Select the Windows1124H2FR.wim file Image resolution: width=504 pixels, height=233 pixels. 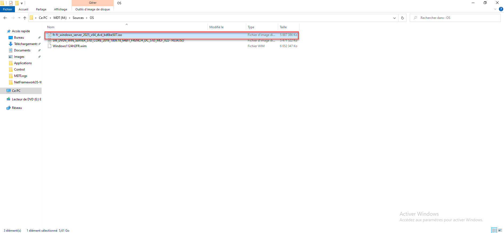70,46
